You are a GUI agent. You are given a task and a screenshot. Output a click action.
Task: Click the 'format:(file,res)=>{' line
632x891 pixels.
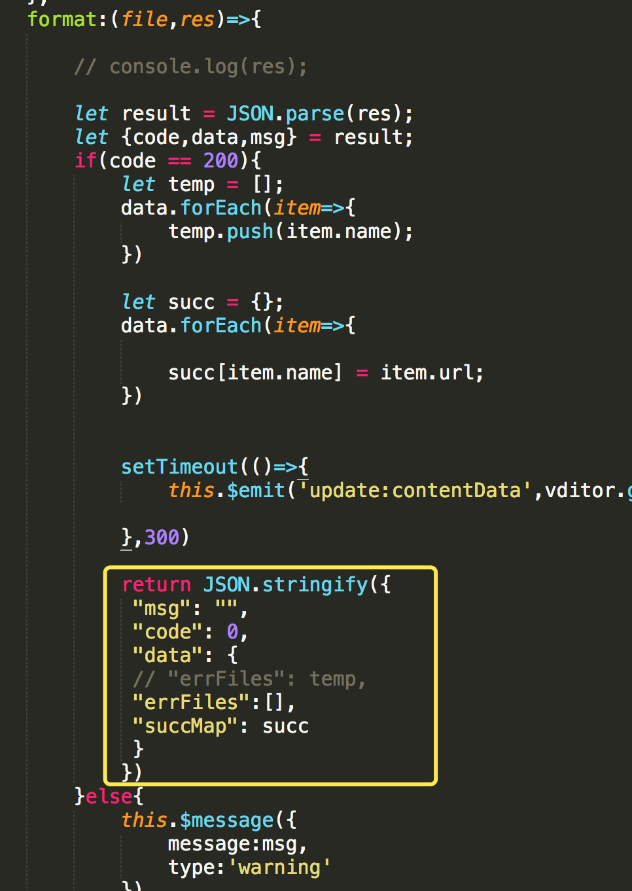point(144,20)
